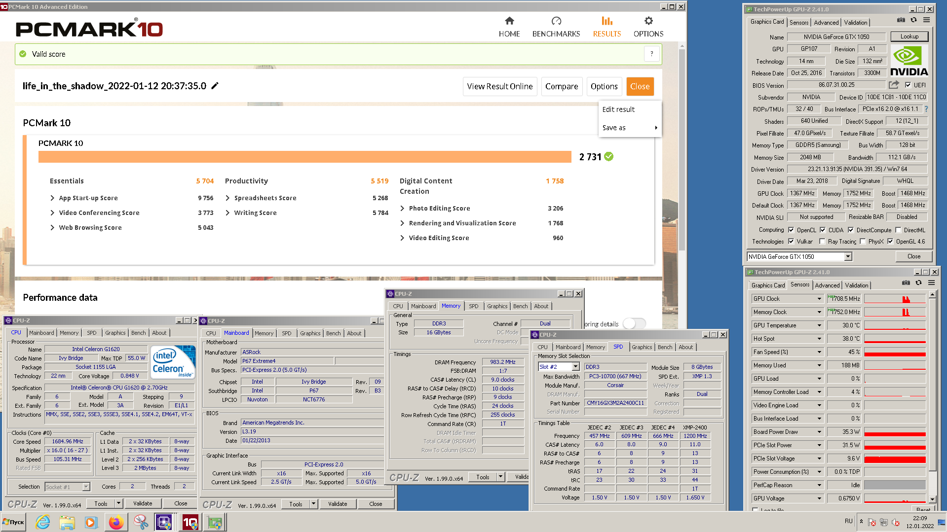Click camera icon in GPU-Z Sensors window

pos(906,283)
